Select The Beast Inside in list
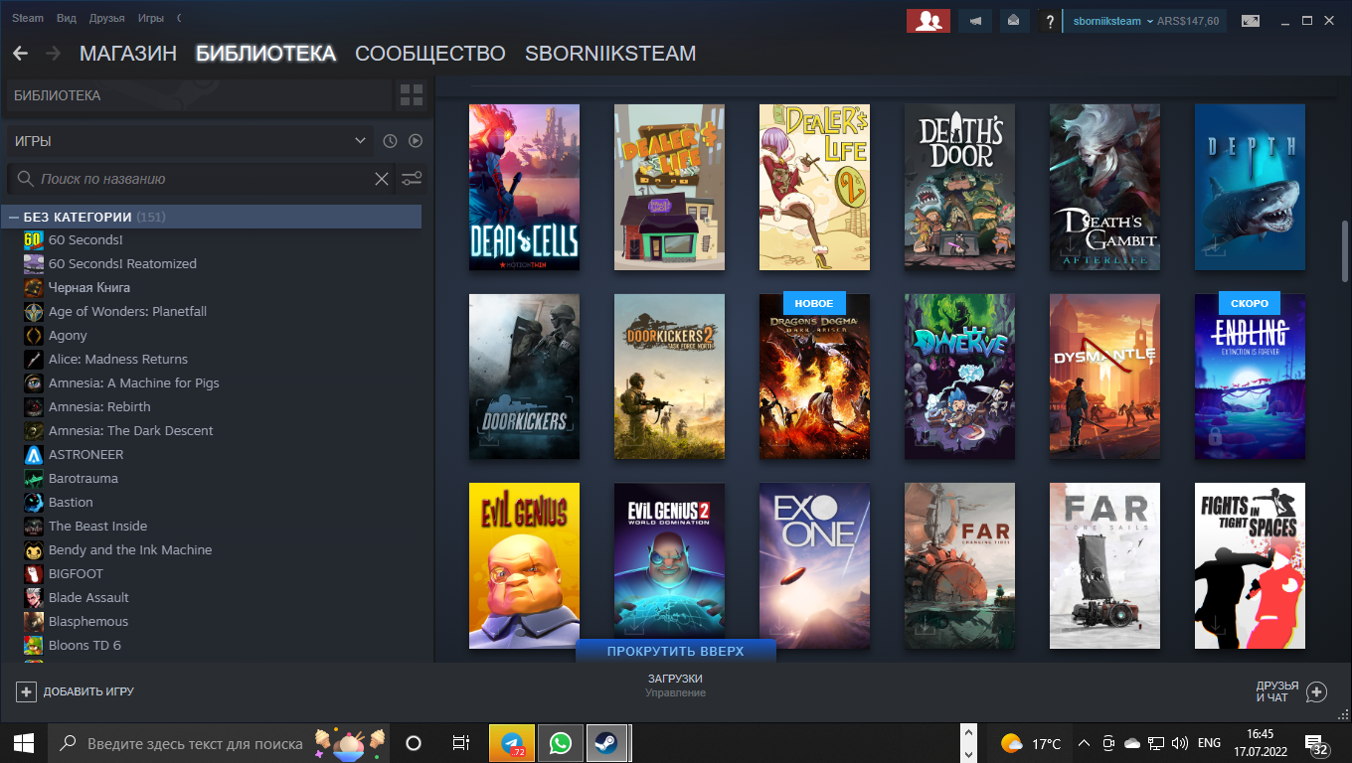 (97, 526)
